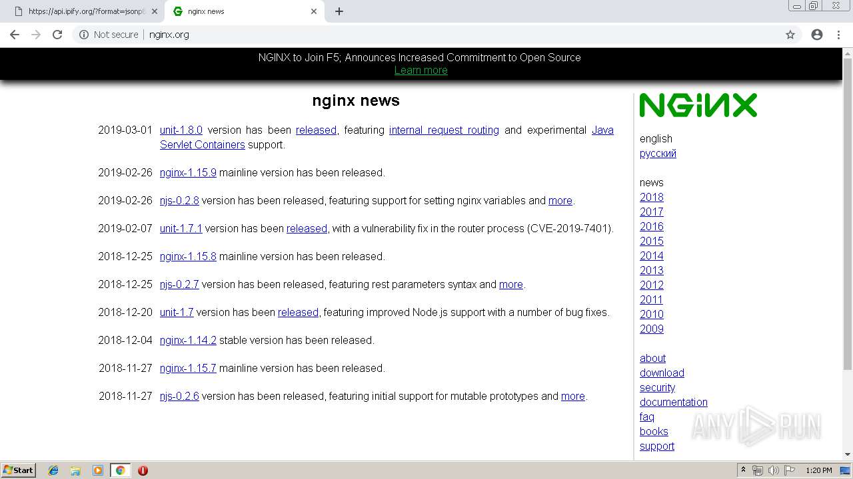Open the 2015 news archive
This screenshot has height=479, width=853.
pyautogui.click(x=652, y=241)
